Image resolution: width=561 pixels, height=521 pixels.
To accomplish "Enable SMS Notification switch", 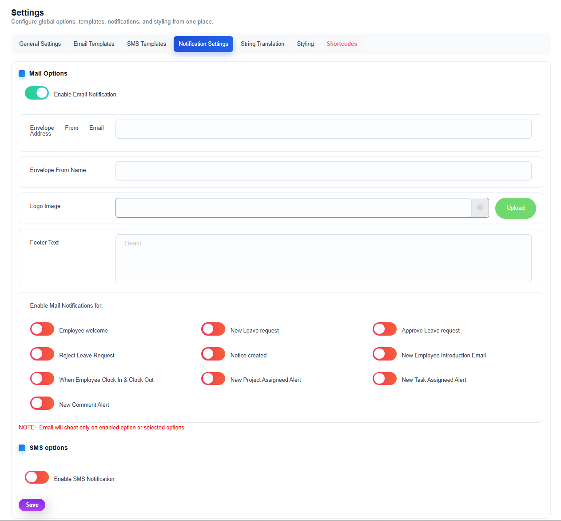I will (x=37, y=477).
